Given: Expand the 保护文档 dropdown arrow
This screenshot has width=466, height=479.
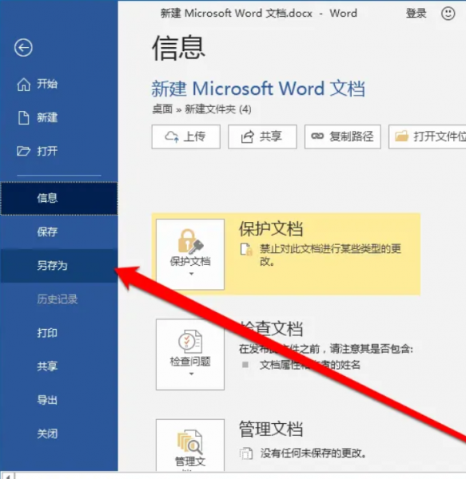Looking at the screenshot, I should coord(191,274).
